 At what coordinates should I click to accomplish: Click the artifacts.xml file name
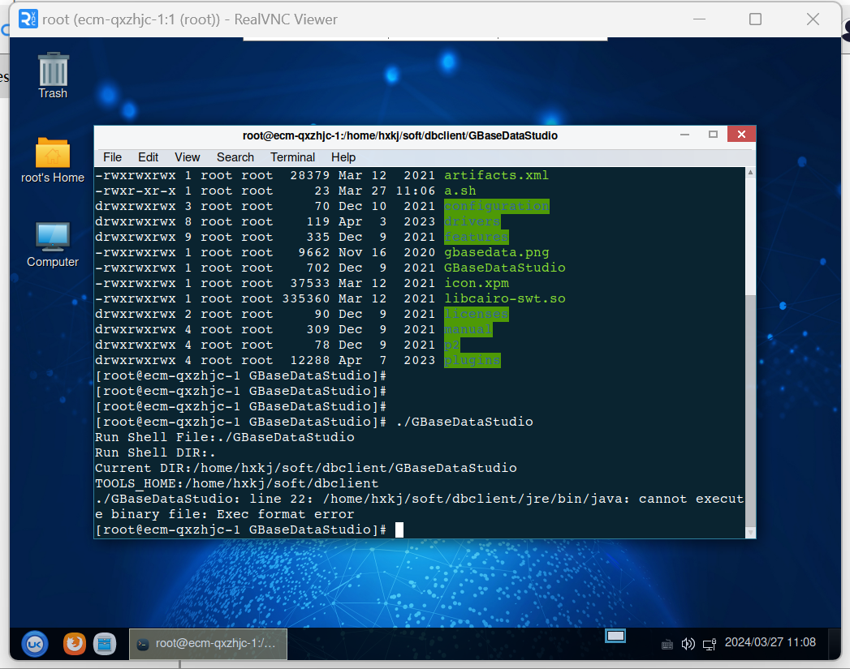click(496, 175)
